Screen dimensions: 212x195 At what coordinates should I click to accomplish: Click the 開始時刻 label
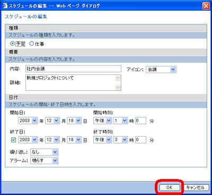[103, 113]
